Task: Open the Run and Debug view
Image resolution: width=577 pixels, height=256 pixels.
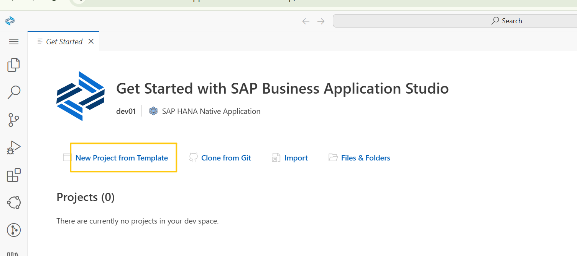Action: click(14, 147)
